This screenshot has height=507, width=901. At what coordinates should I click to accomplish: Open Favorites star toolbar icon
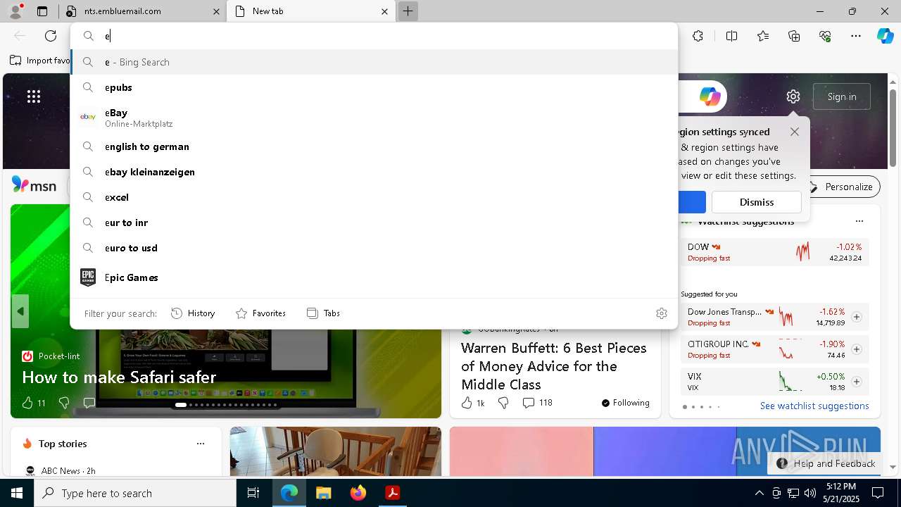coord(763,36)
